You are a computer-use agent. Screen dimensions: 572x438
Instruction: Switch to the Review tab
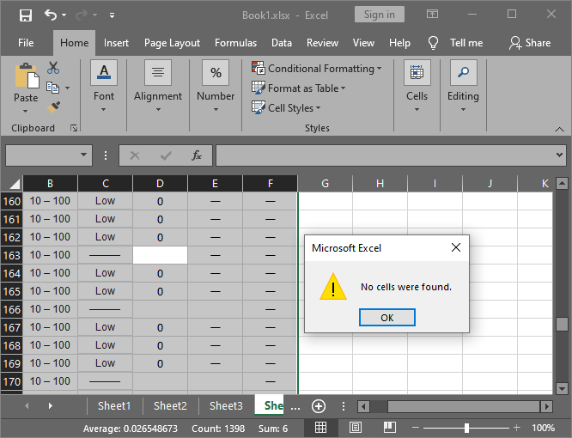point(322,43)
